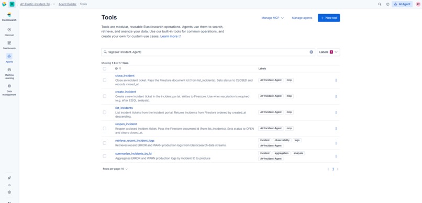Open the Labels filter dropdown
Viewport: 422px width, 203px height.
[x=328, y=52]
